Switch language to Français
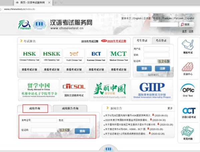Image resolution: width=200 pixels, height=152 pixels. click(167, 18)
